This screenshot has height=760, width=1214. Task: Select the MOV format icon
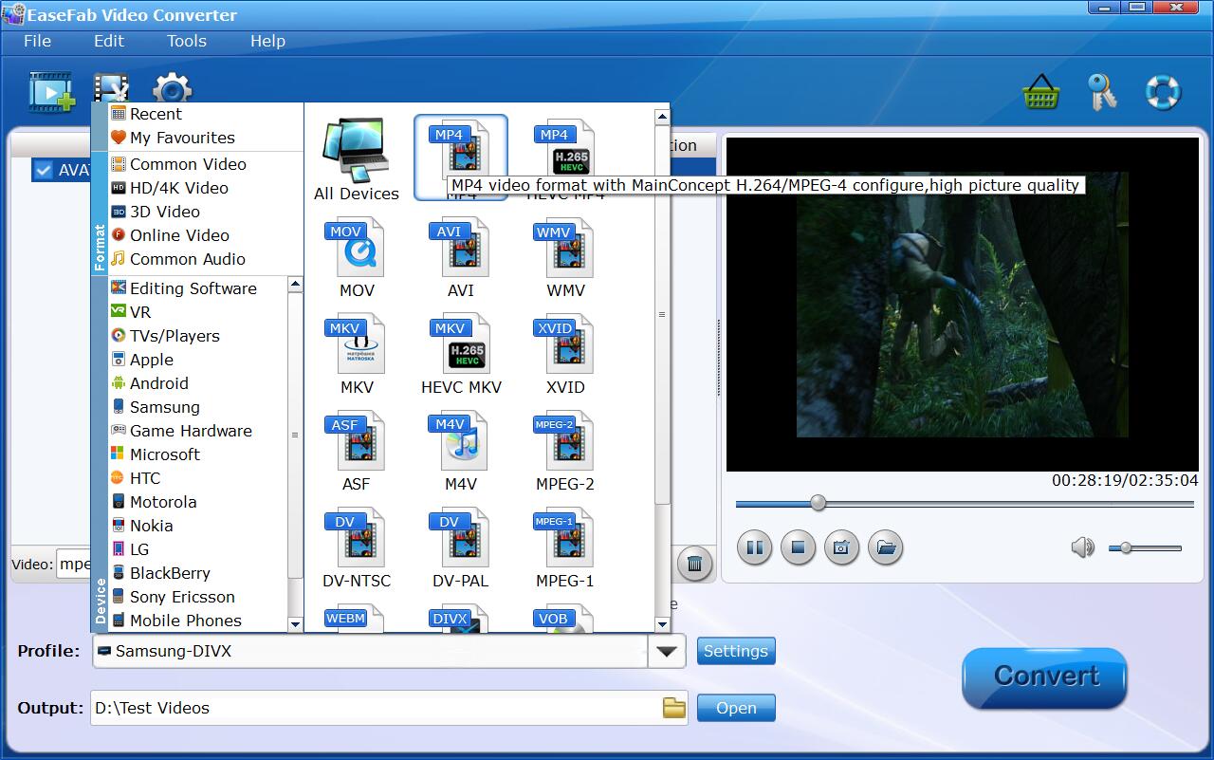(357, 258)
